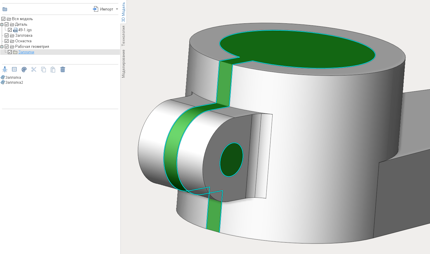Collapse the Деталь tree node

2,24
